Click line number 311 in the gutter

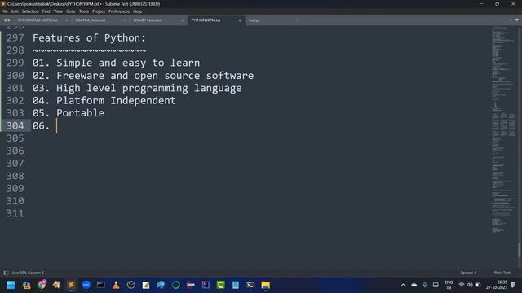pyautogui.click(x=15, y=213)
